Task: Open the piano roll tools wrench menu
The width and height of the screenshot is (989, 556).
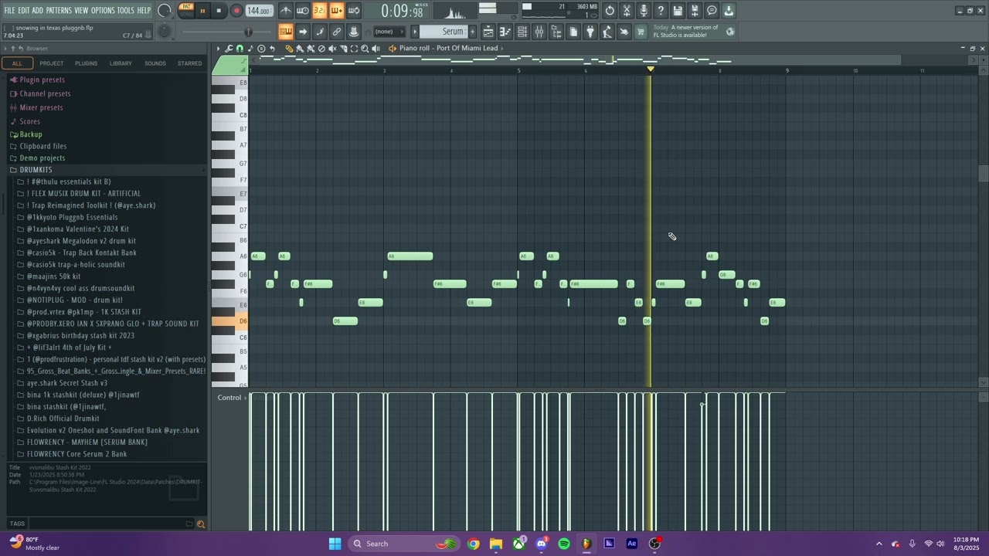Action: coord(229,49)
